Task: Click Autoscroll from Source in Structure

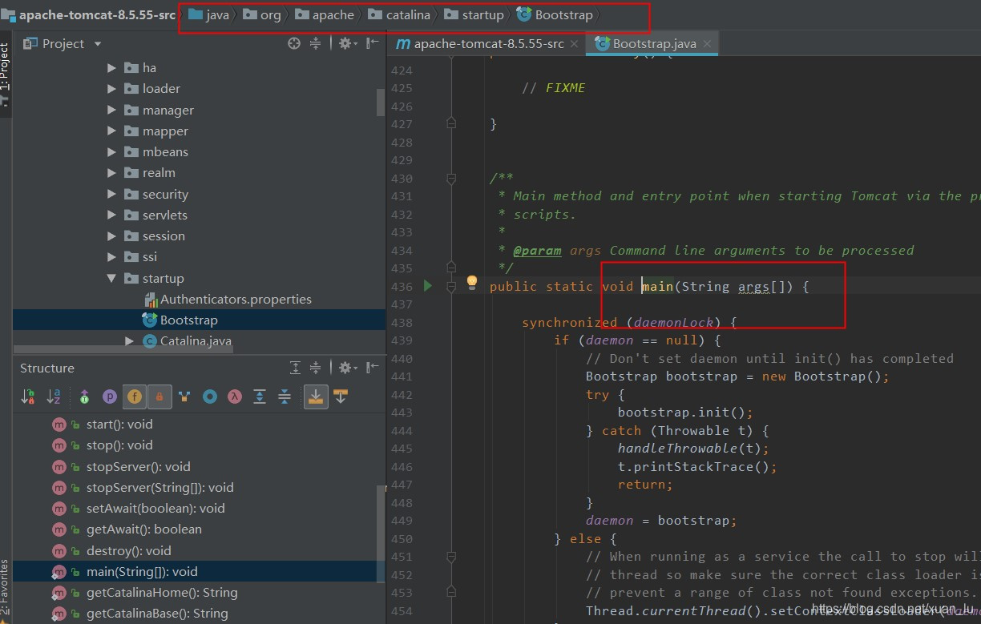Action: pos(341,397)
